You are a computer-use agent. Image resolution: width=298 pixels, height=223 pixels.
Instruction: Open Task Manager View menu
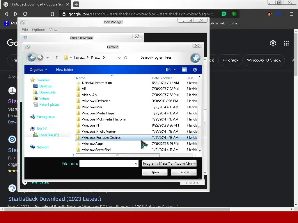coord(53,30)
